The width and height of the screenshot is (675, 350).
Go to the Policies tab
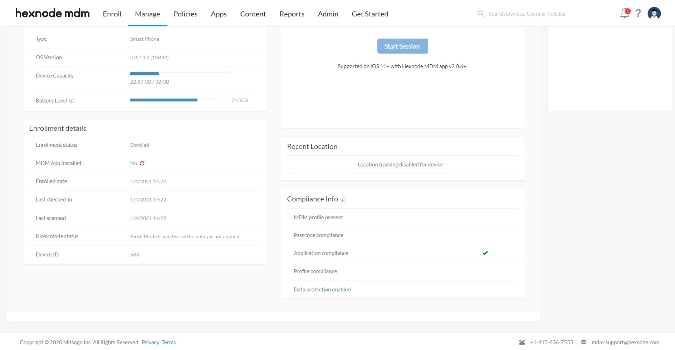coord(185,14)
